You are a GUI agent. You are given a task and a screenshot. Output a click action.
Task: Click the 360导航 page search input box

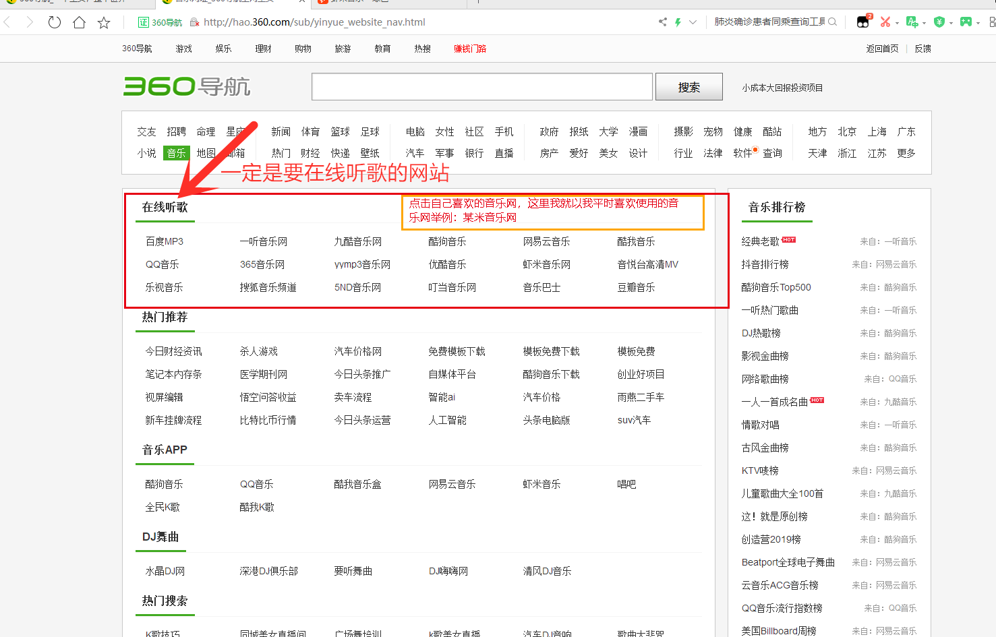[x=482, y=87]
